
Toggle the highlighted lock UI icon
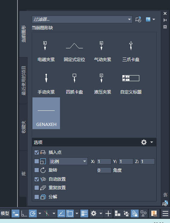135,213
